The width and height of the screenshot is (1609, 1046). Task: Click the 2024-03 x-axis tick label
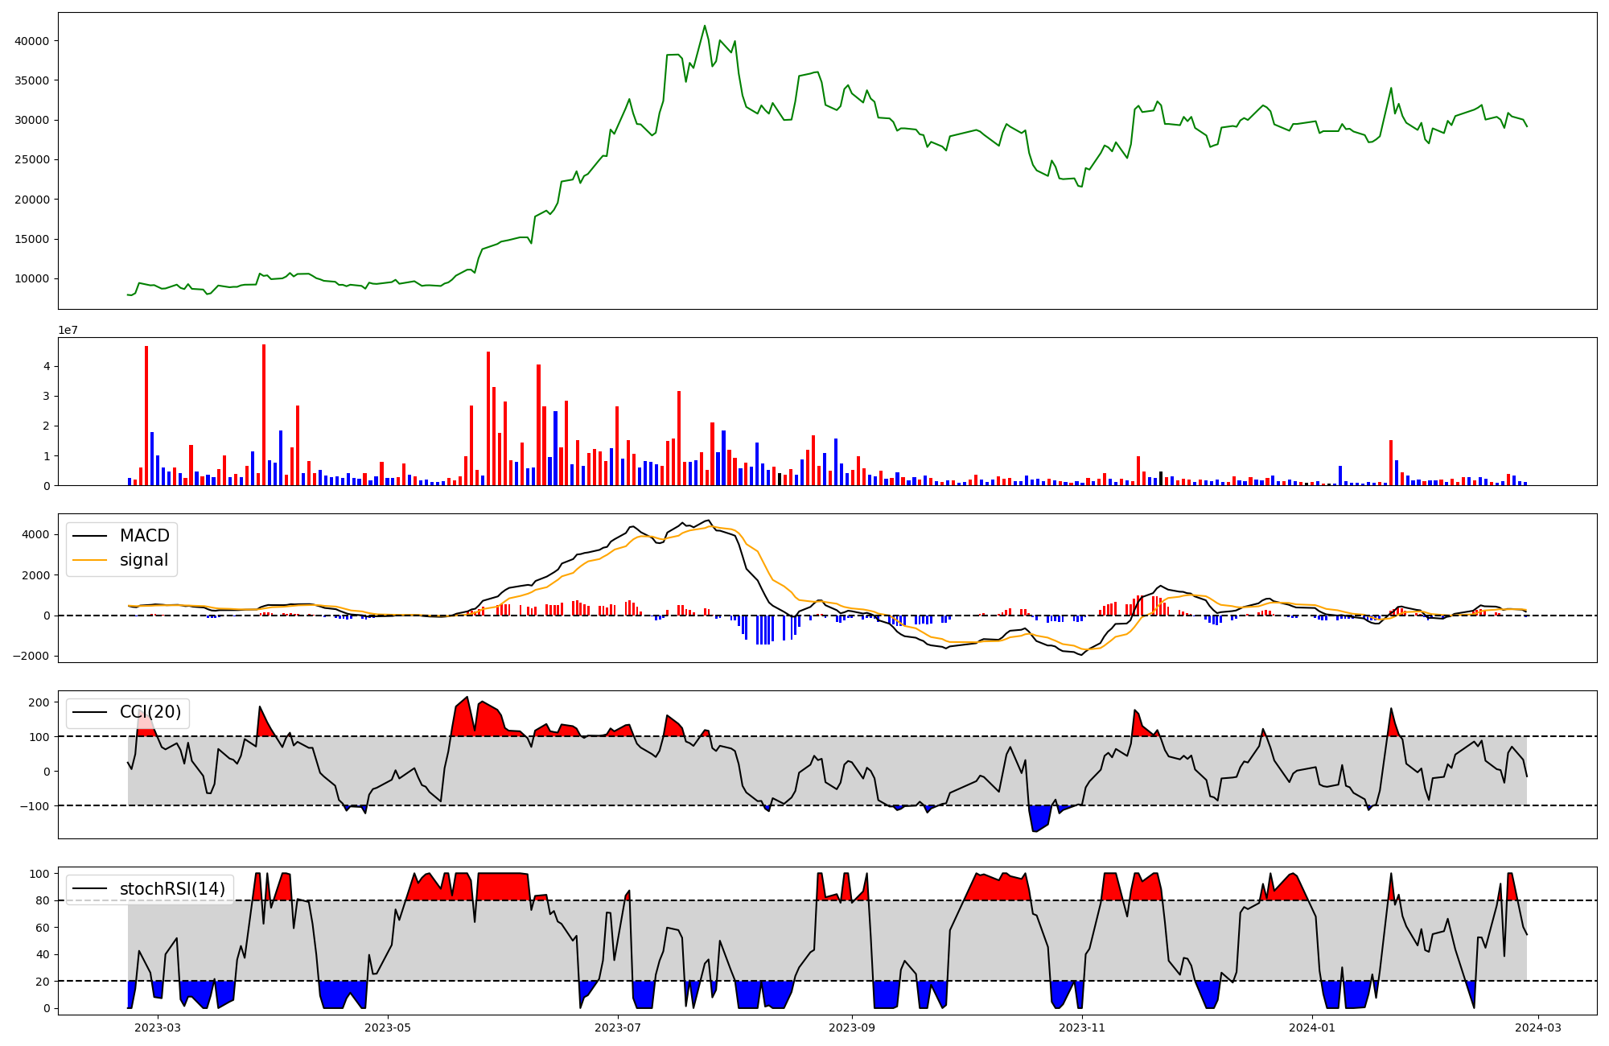(x=1538, y=1027)
